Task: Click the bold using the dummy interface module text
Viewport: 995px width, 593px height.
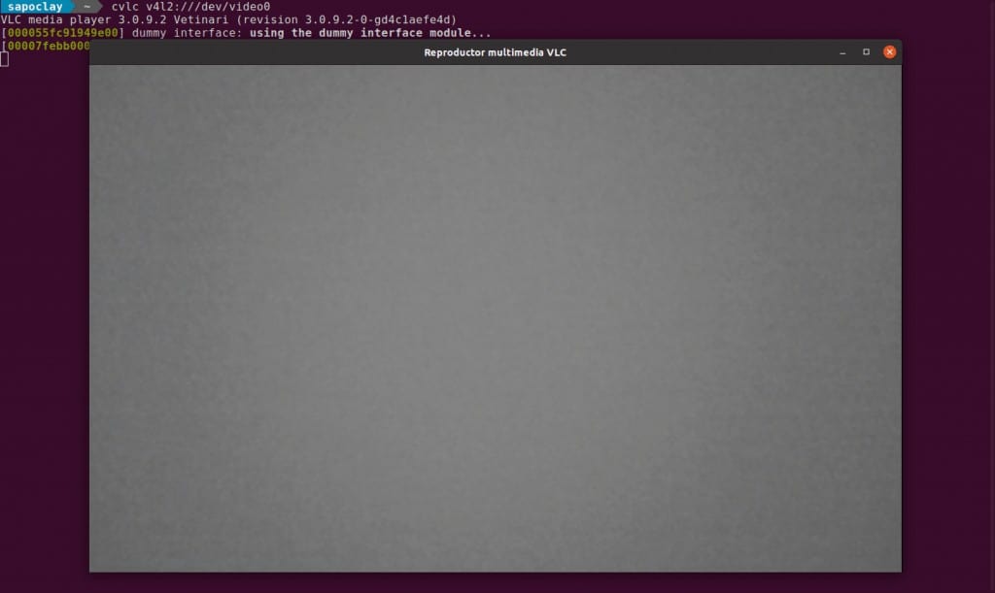Action: click(370, 33)
